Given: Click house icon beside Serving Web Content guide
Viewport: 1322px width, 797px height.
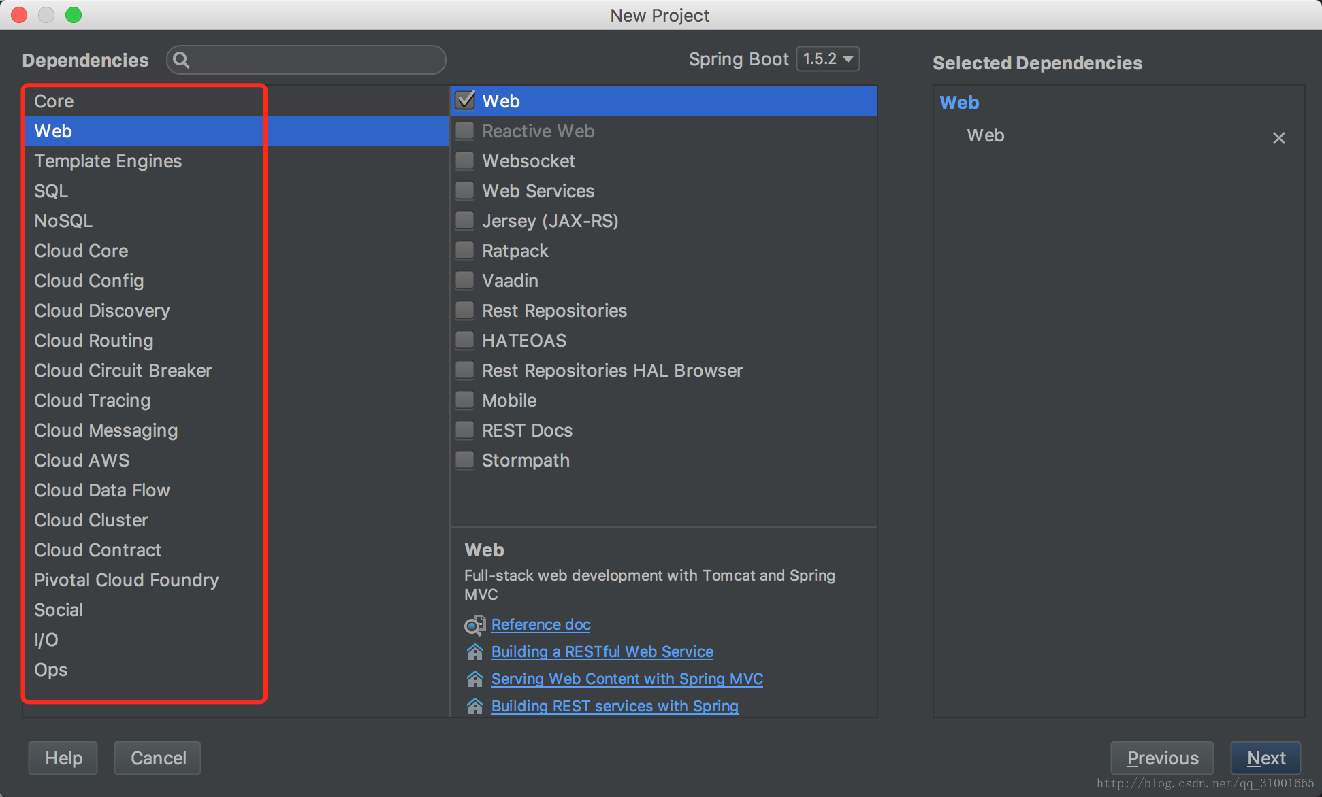Looking at the screenshot, I should [x=474, y=679].
